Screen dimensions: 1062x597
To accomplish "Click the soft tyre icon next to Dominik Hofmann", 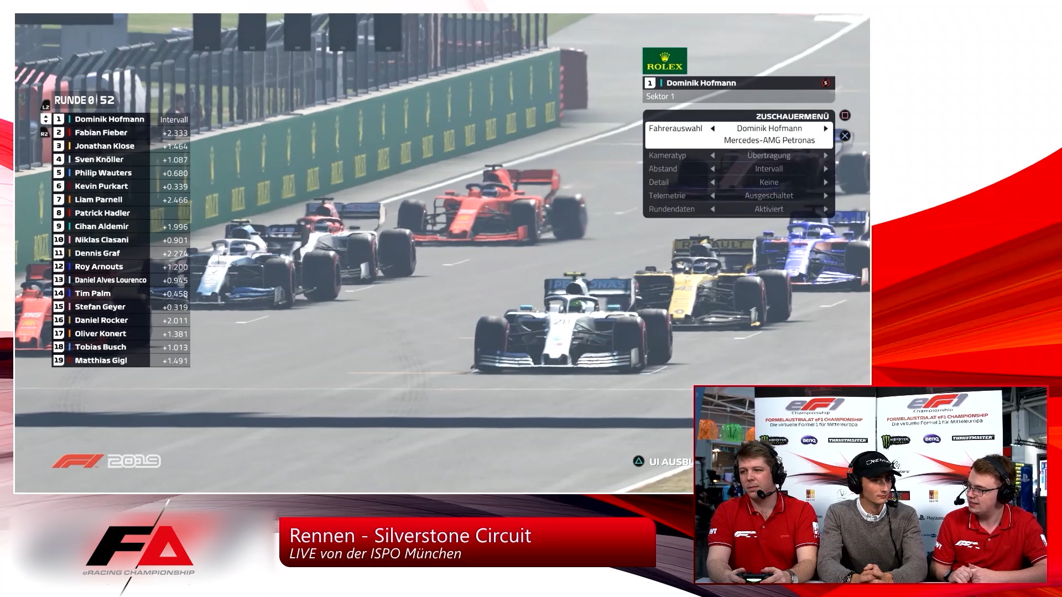I will (x=826, y=83).
